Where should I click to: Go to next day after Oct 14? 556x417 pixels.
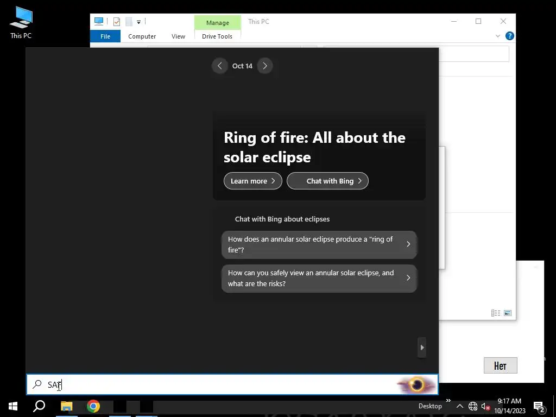pos(265,66)
